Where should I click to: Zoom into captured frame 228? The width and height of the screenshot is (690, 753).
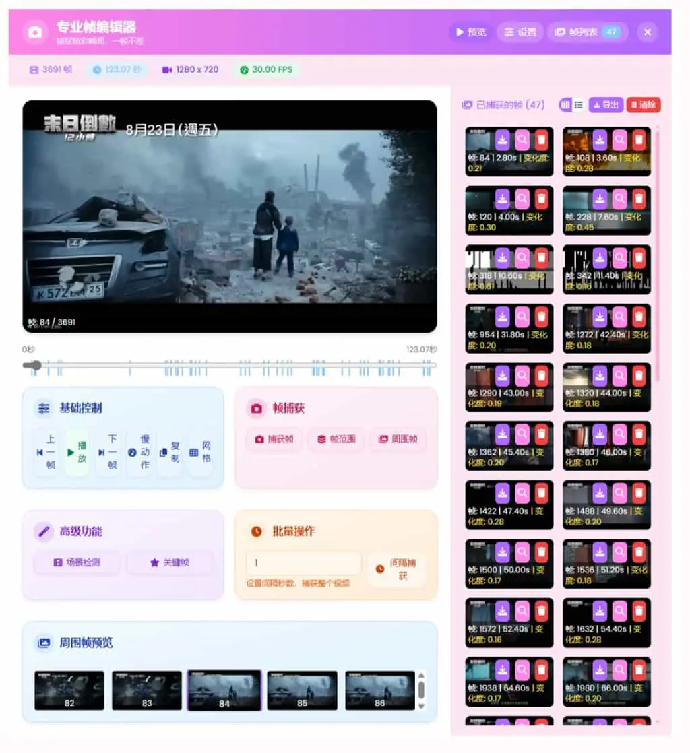point(619,199)
